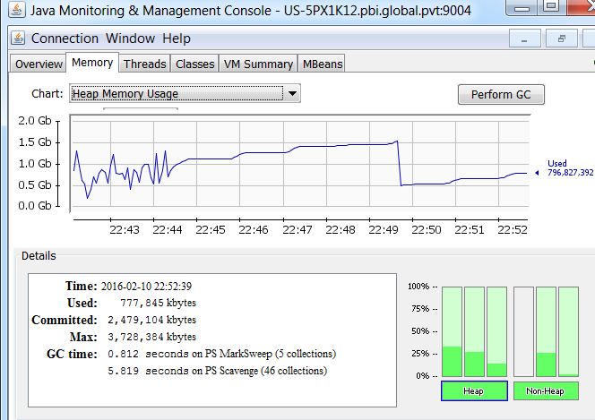595x420 pixels.
Task: Restore the inner connection frame size
Action: [562, 39]
